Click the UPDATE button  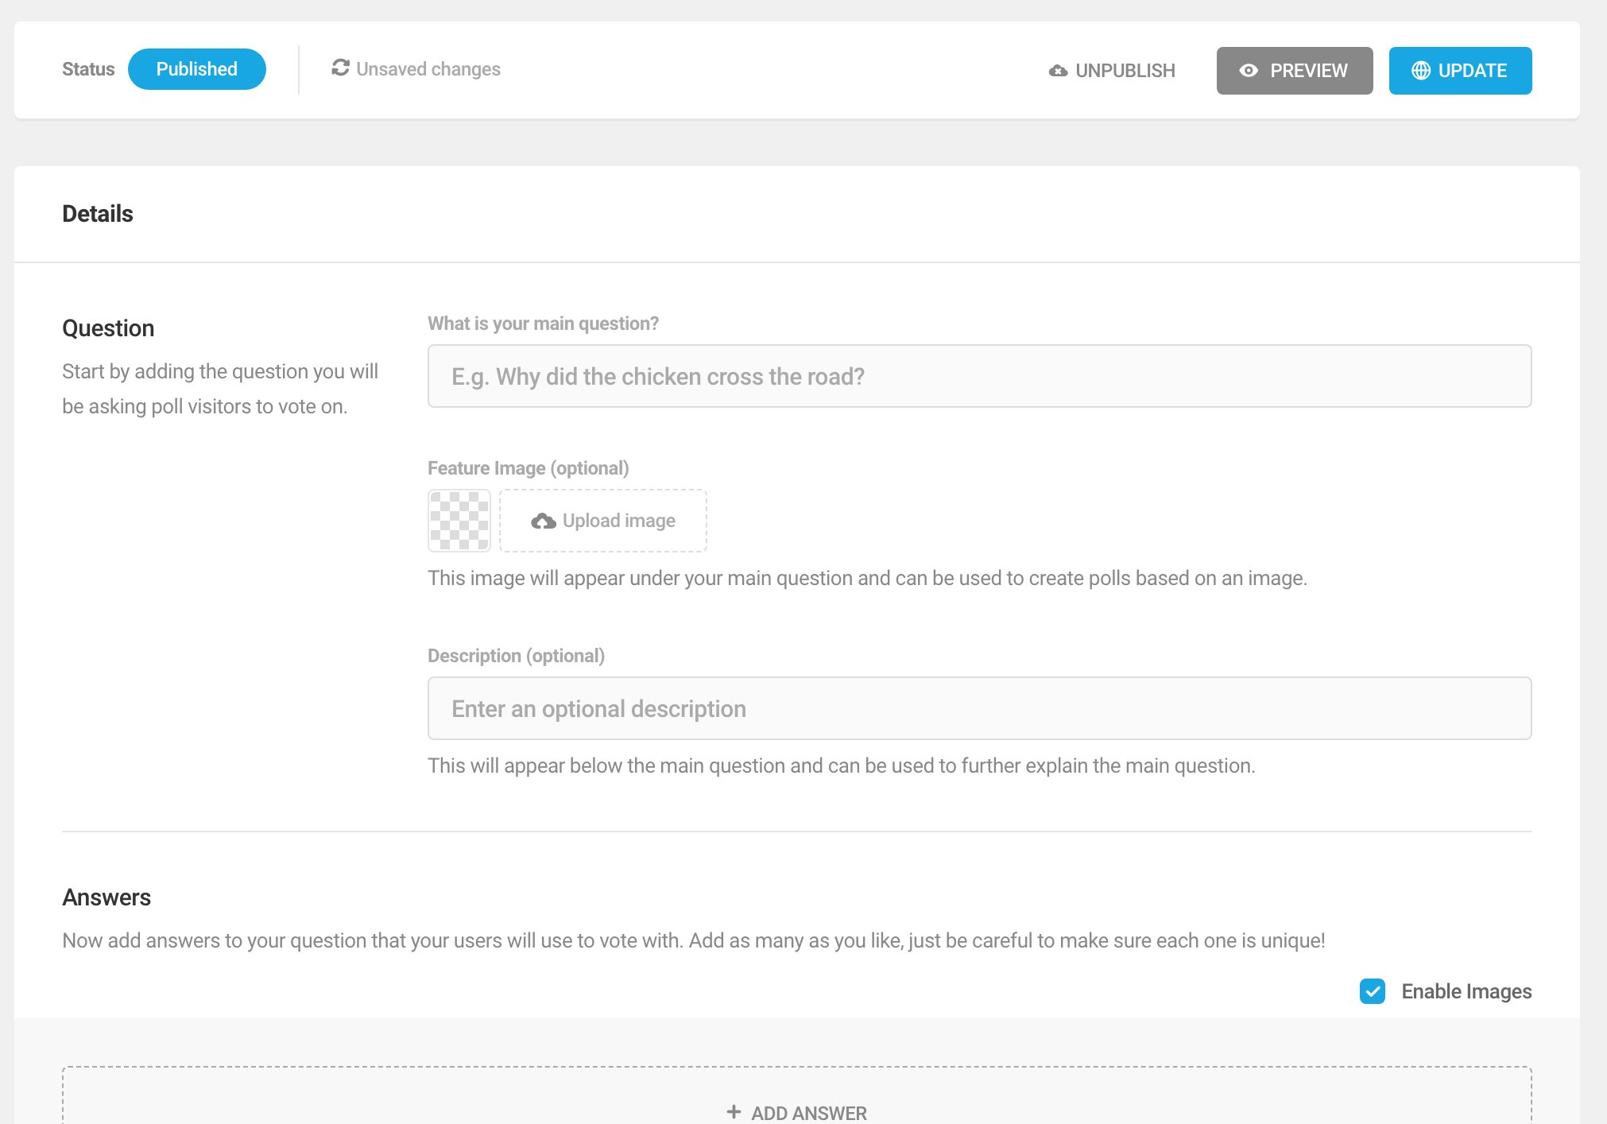(1460, 71)
